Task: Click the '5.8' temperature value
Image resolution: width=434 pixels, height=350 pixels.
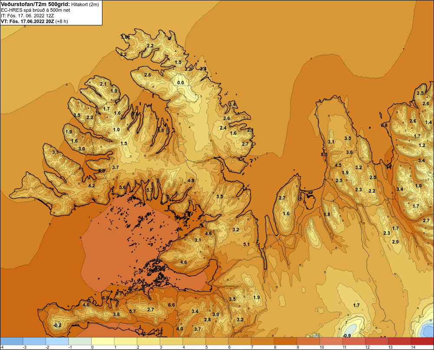Action: [x=161, y=130]
